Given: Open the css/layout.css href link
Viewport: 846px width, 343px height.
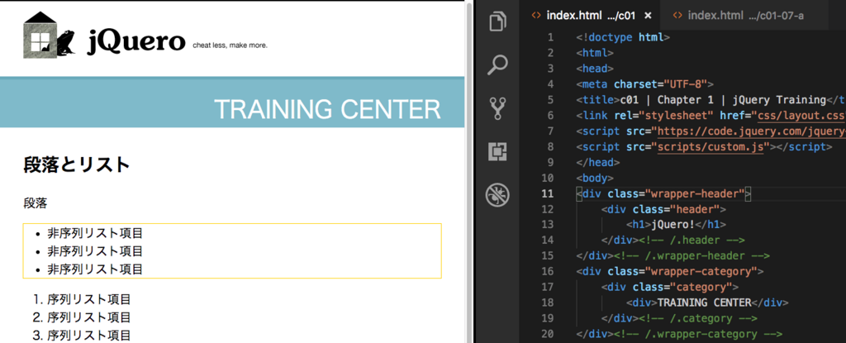Looking at the screenshot, I should (x=800, y=116).
